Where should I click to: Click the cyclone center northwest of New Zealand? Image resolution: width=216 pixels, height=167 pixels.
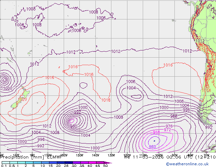pyautogui.click(x=4, y=80)
